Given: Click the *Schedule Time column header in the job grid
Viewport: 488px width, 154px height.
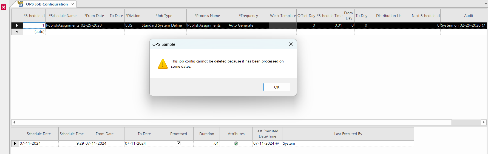Looking at the screenshot, I should click(x=330, y=16).
